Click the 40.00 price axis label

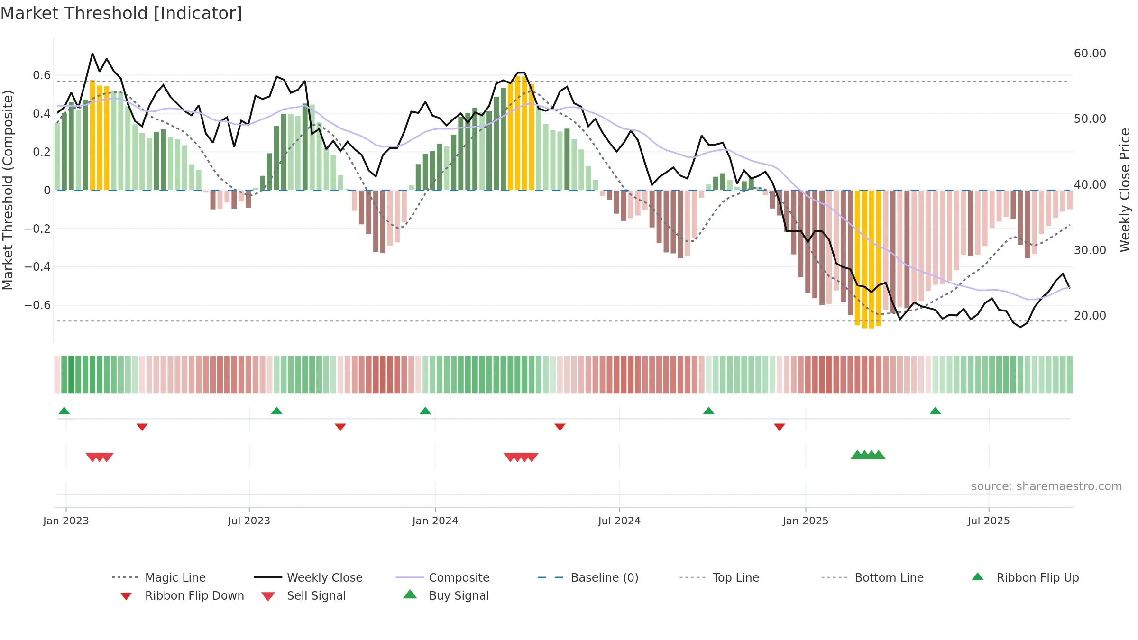[x=1090, y=184]
